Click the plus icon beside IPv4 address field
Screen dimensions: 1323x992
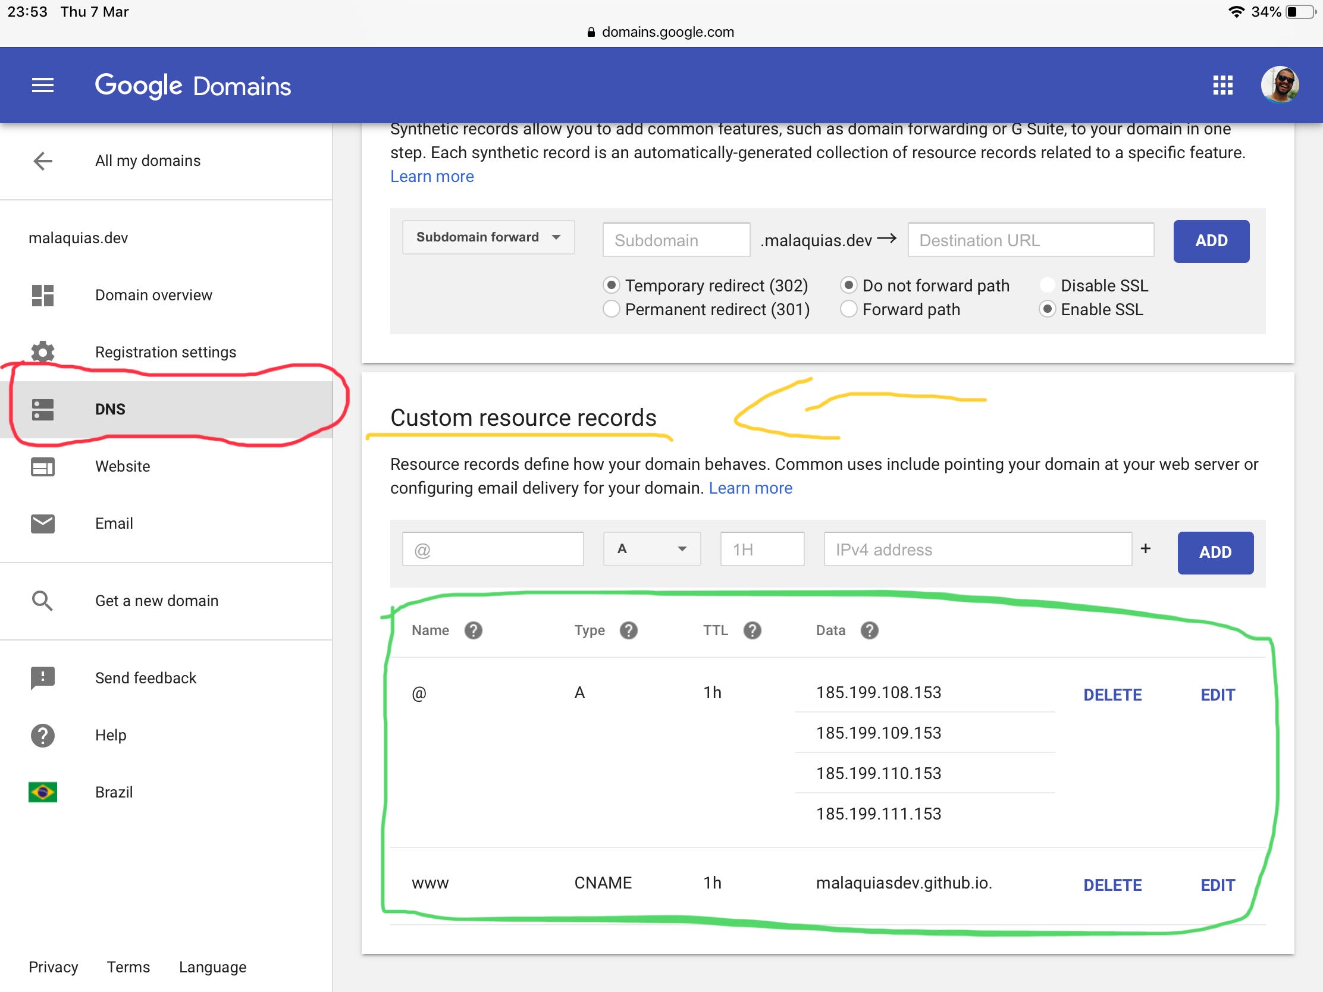(1145, 548)
